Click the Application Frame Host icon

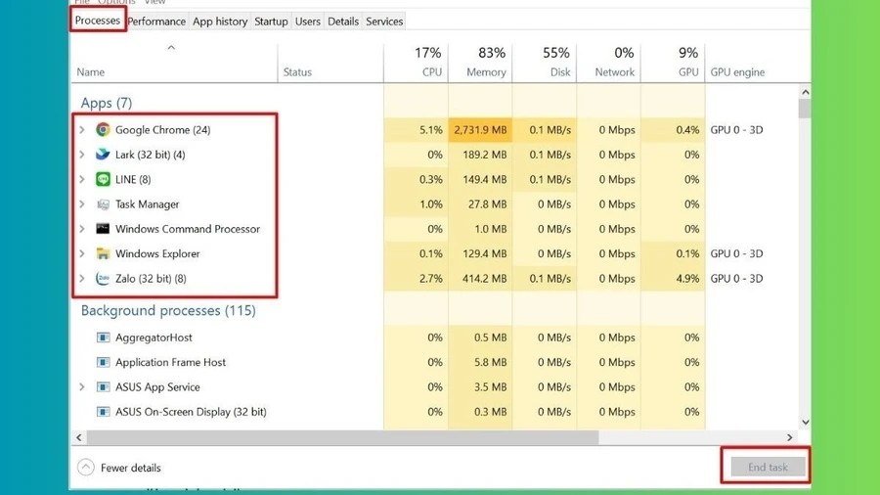[x=103, y=362]
